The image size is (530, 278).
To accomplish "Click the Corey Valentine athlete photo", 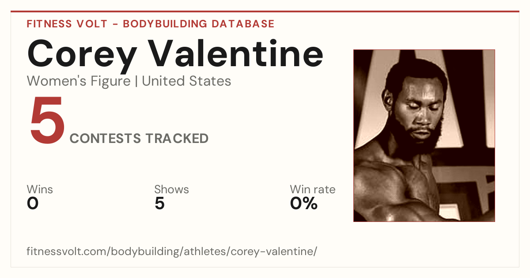I will (x=424, y=135).
